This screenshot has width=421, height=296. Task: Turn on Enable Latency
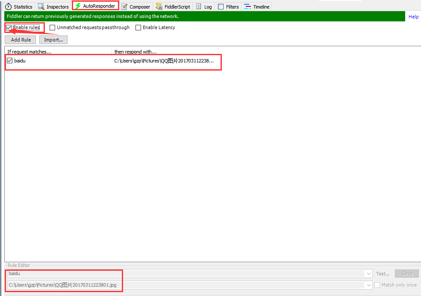(x=138, y=28)
